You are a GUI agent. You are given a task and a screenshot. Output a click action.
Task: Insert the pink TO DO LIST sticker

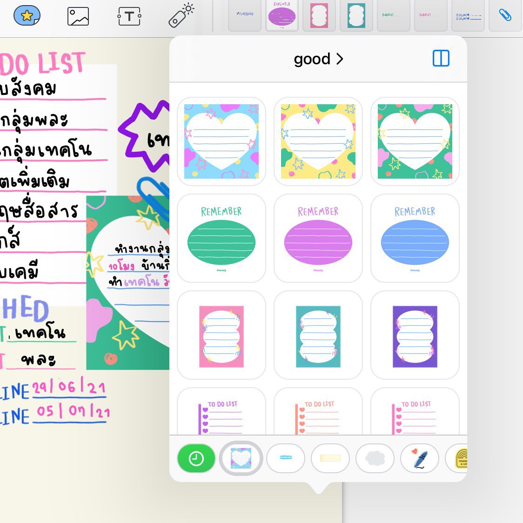415,412
